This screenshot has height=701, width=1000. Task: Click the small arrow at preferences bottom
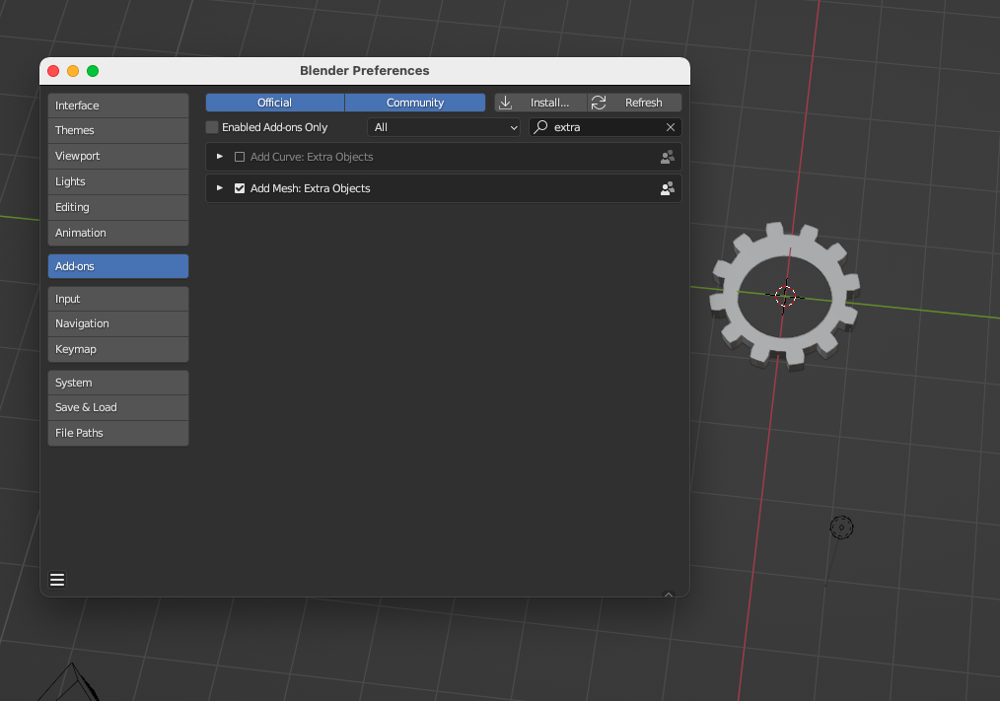click(x=669, y=594)
